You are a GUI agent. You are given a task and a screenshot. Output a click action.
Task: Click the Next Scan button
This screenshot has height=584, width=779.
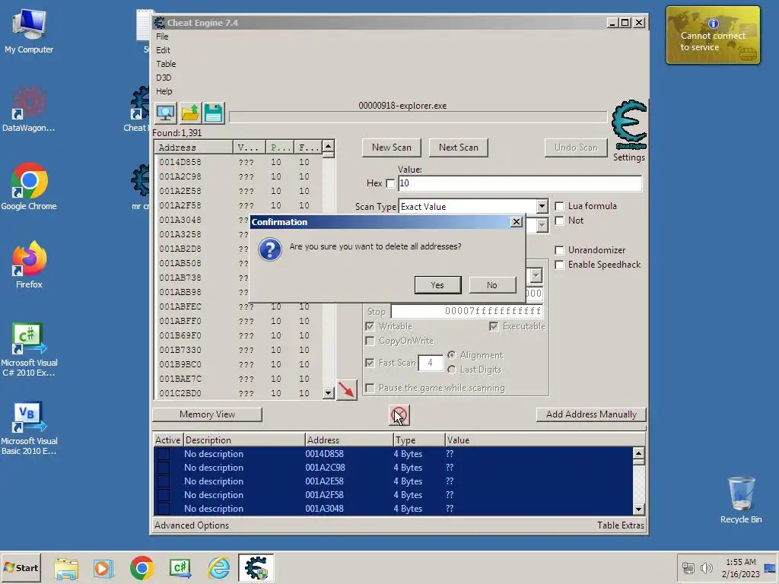click(x=459, y=148)
